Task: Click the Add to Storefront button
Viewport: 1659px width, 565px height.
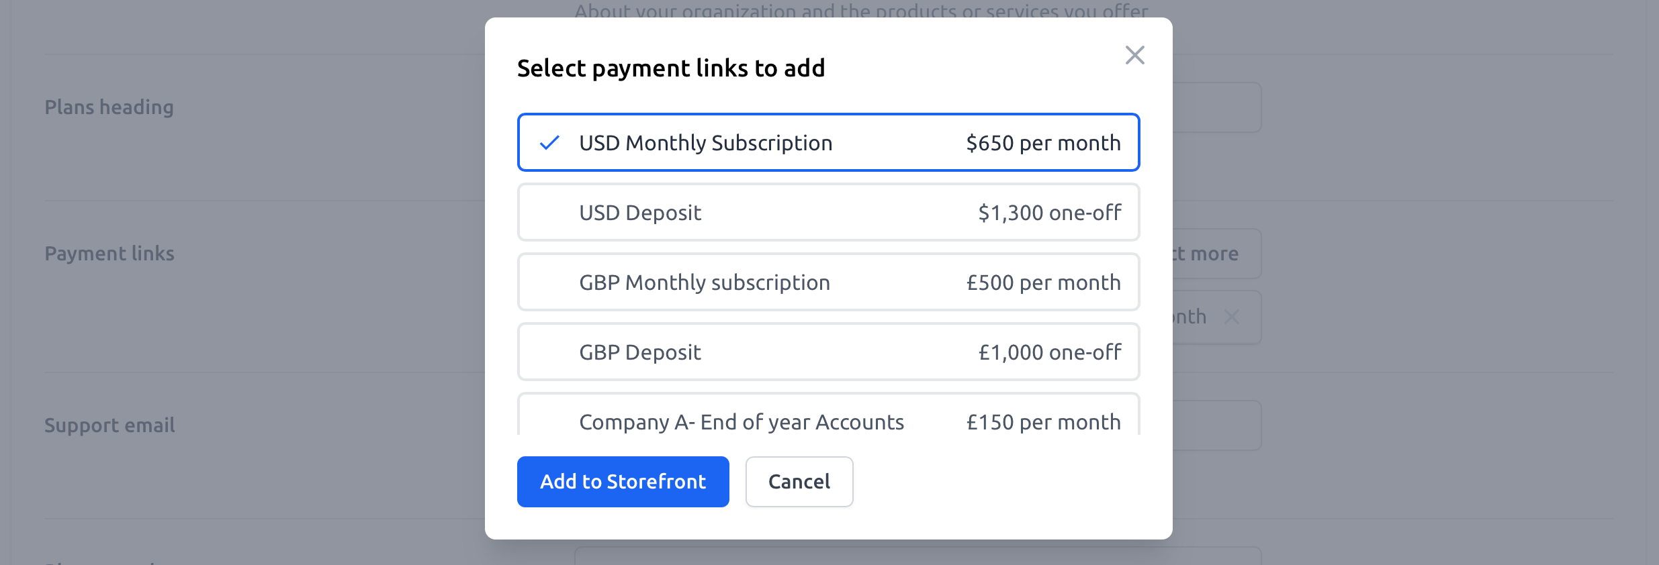Action: [623, 482]
